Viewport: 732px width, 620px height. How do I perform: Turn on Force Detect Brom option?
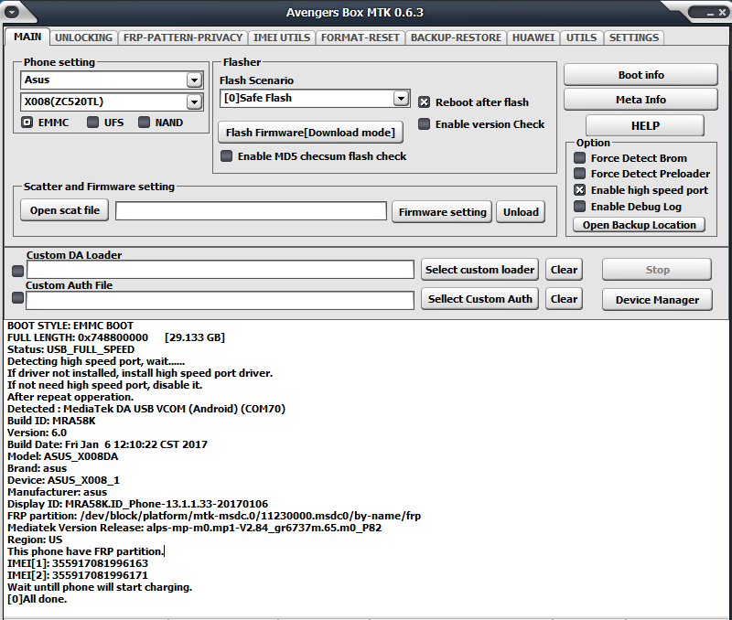(579, 158)
